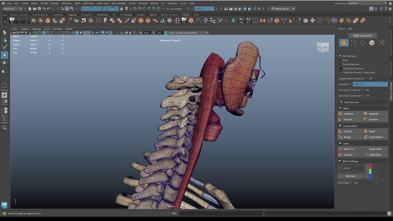The image size is (393, 221).
Task: Click the Symmetry Object X field
Action: pos(370,84)
